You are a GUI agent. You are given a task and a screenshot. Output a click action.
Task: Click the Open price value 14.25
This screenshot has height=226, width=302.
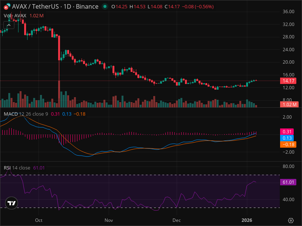coord(121,7)
